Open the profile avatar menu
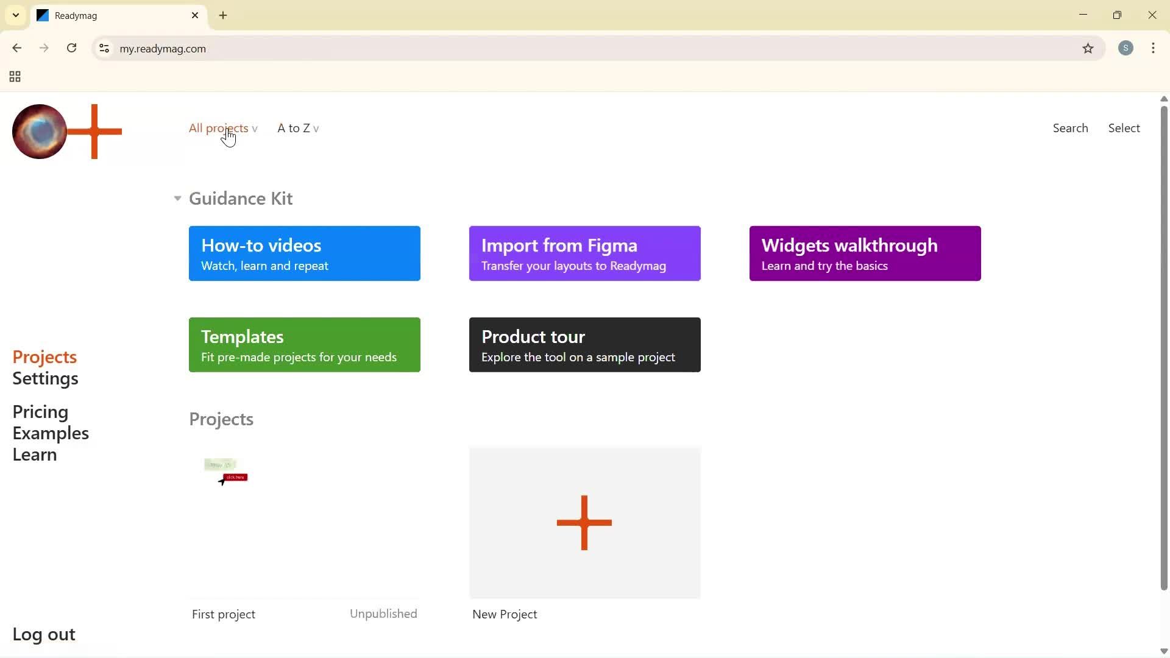 coord(1126,48)
